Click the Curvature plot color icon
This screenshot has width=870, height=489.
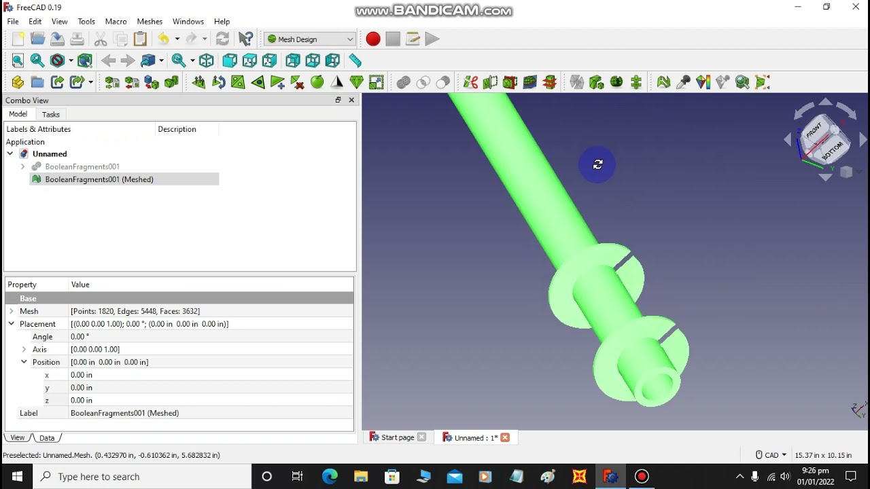703,82
